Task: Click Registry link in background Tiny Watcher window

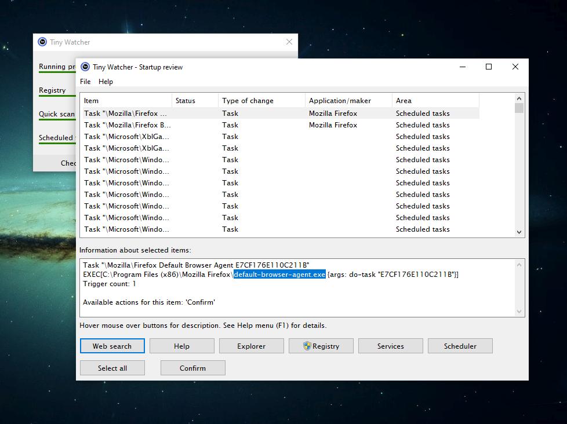Action: [52, 90]
